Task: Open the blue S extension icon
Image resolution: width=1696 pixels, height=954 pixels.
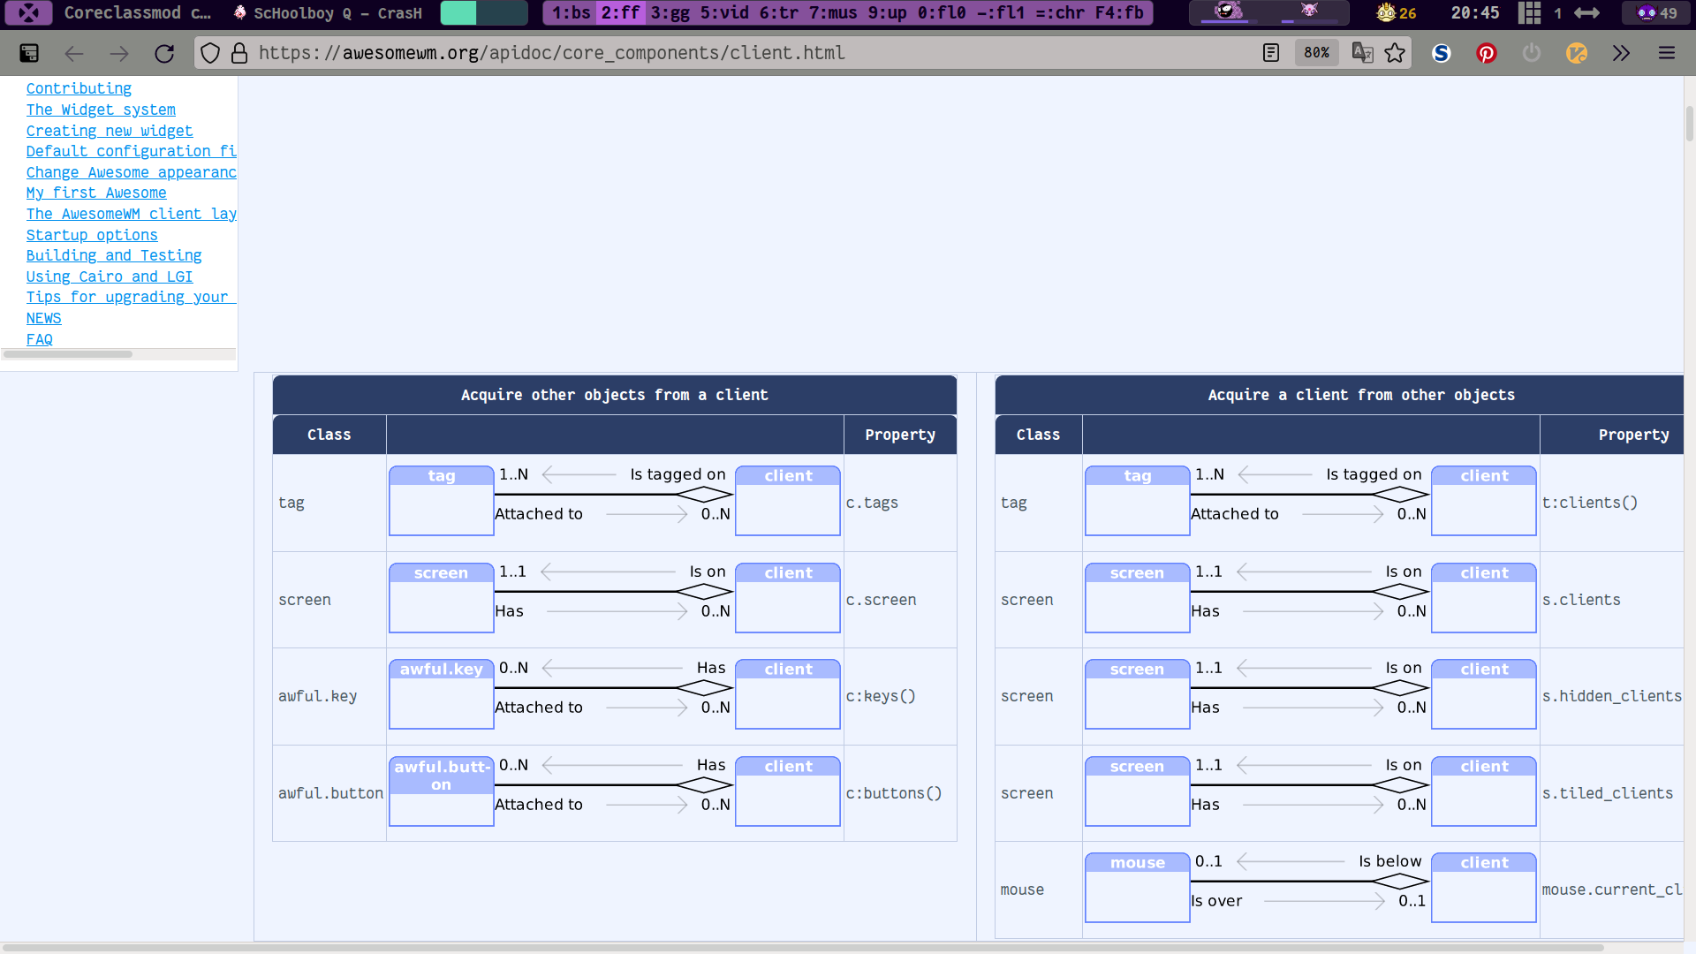Action: pyautogui.click(x=1442, y=53)
